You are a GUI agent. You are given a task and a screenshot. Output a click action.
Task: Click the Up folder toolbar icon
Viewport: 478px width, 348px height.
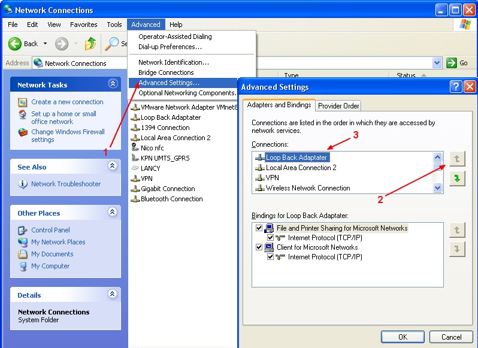click(90, 44)
